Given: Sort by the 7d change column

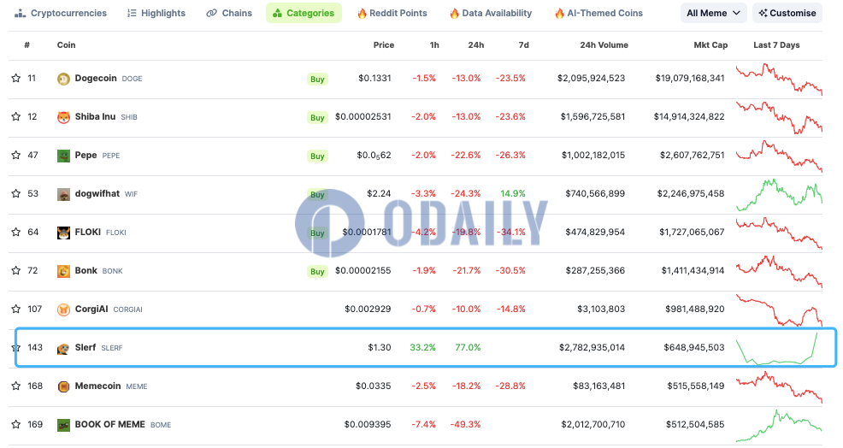Looking at the screenshot, I should (x=523, y=45).
